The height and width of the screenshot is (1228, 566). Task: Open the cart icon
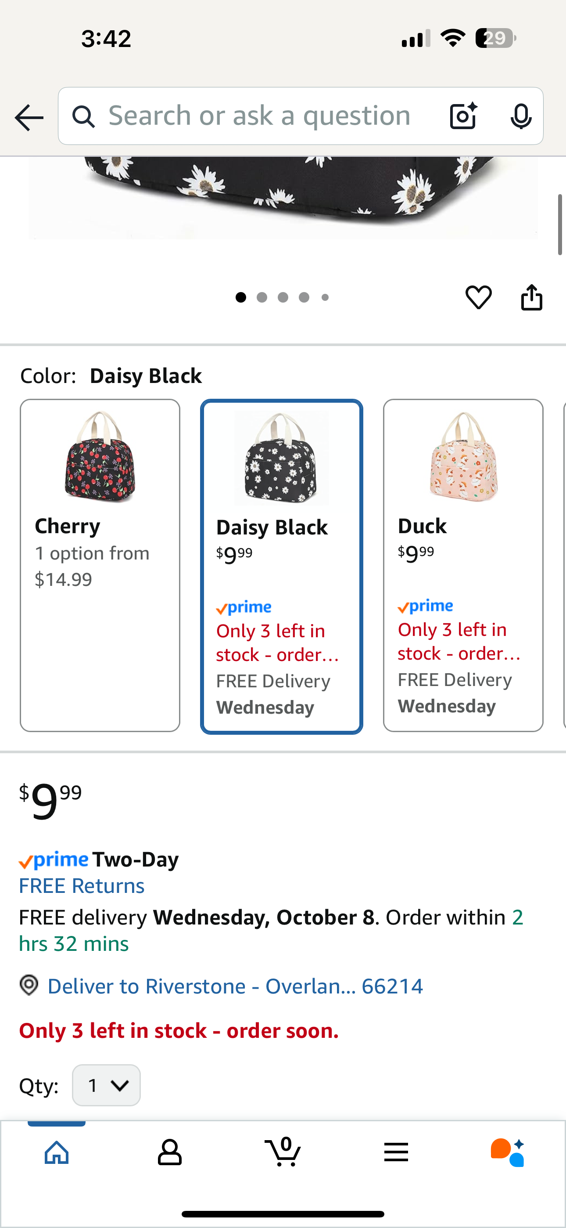[x=283, y=1152]
